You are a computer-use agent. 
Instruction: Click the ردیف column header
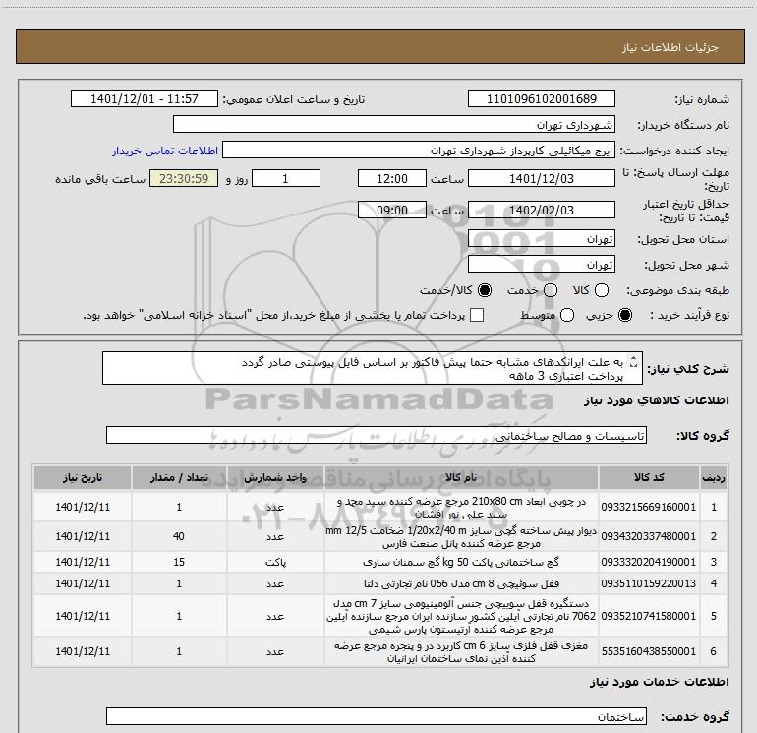[714, 477]
